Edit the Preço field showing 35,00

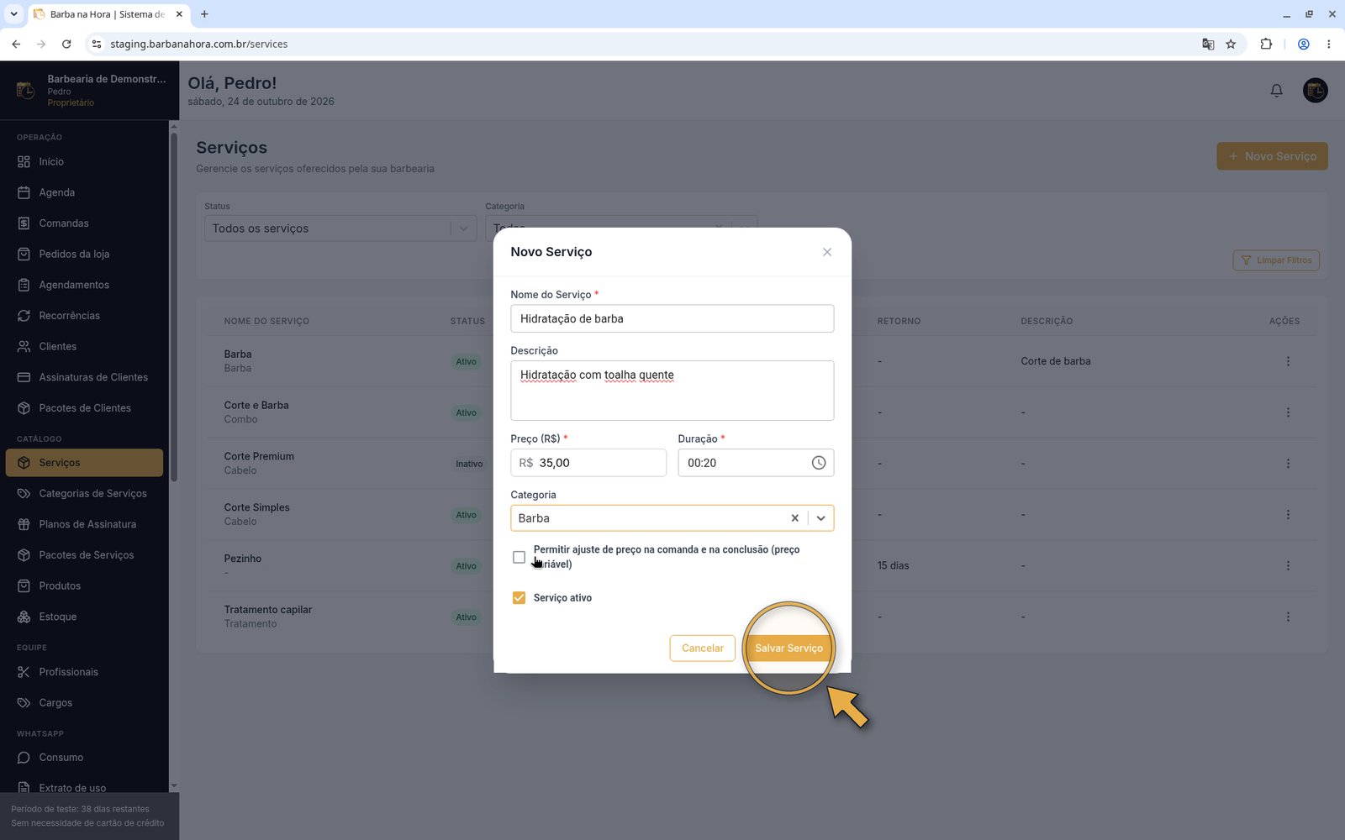point(588,463)
